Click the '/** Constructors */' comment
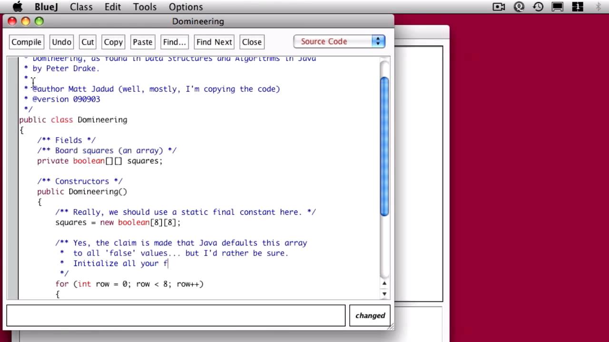 80,181
